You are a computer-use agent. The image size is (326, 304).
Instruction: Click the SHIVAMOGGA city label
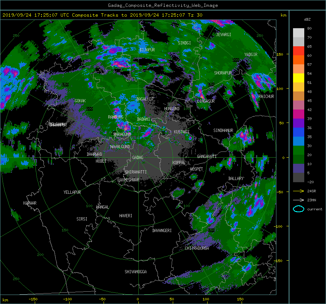pos(135,271)
